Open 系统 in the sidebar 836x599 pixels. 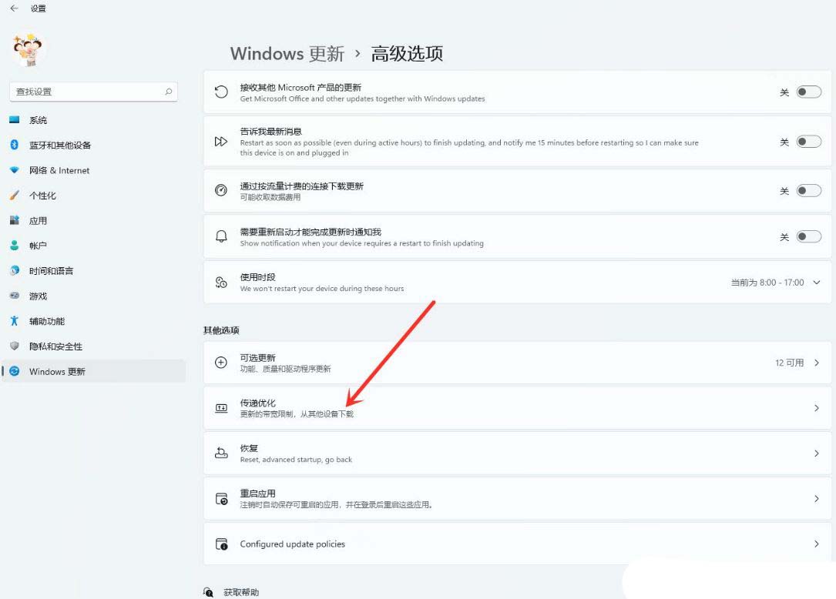[x=94, y=120]
